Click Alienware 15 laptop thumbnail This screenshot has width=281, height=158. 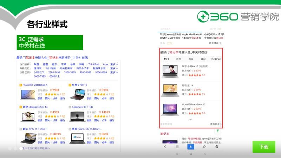coord(77,116)
